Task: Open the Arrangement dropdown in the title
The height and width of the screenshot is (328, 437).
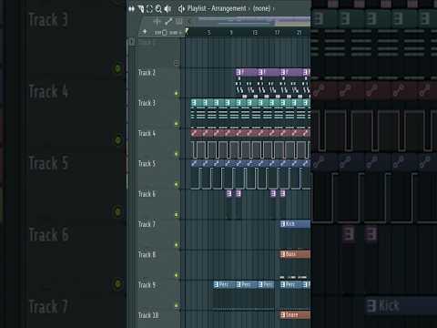Action: 229,8
